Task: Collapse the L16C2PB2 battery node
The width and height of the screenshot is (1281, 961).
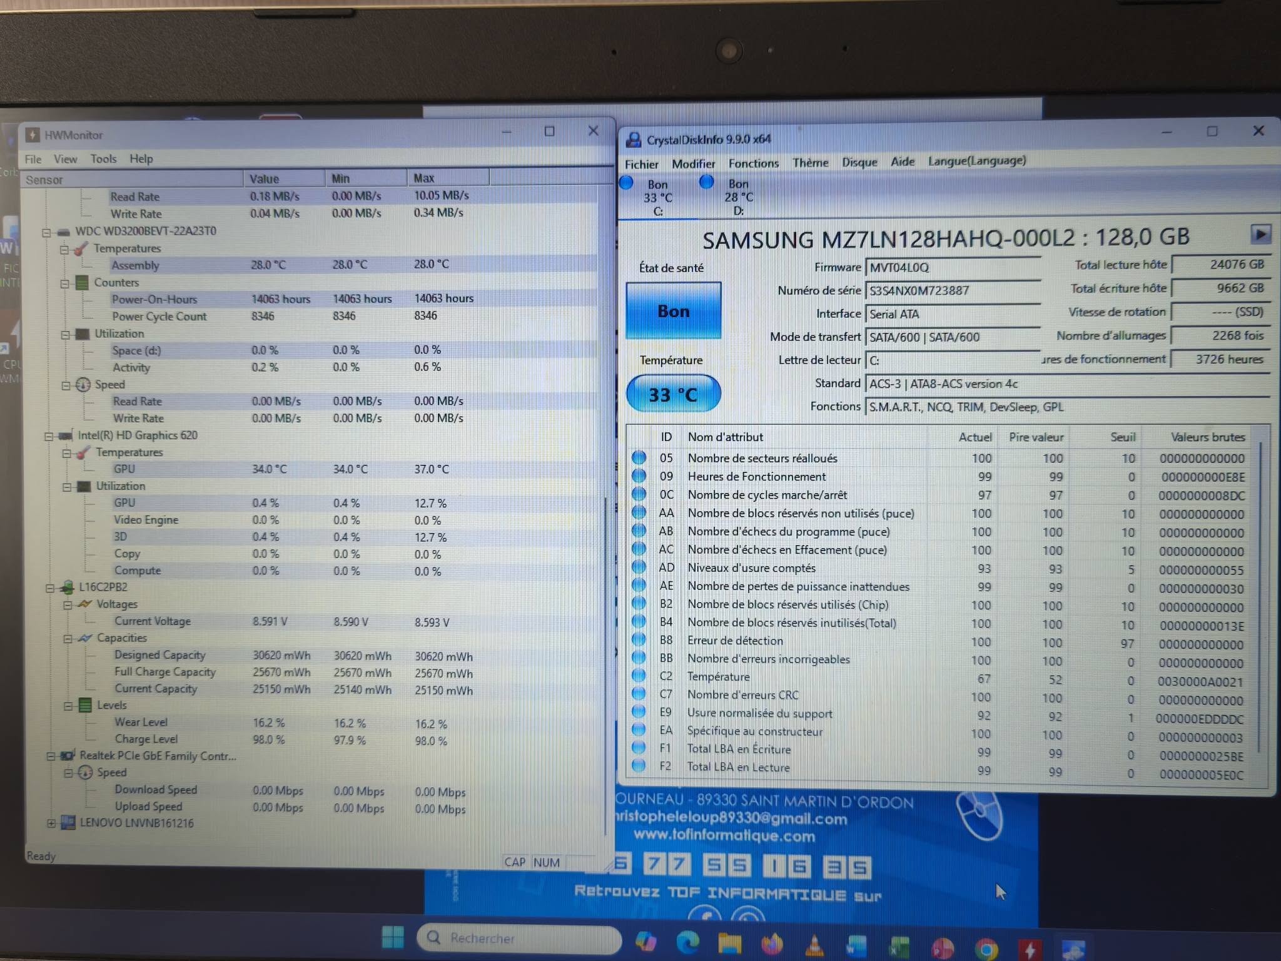Action: pos(49,588)
